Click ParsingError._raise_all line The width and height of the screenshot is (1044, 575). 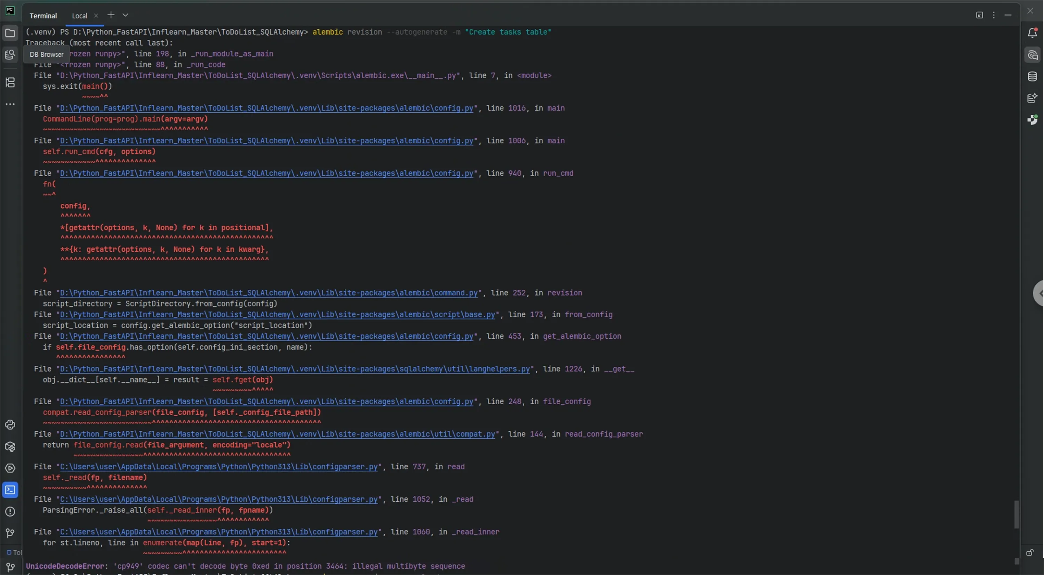(158, 510)
